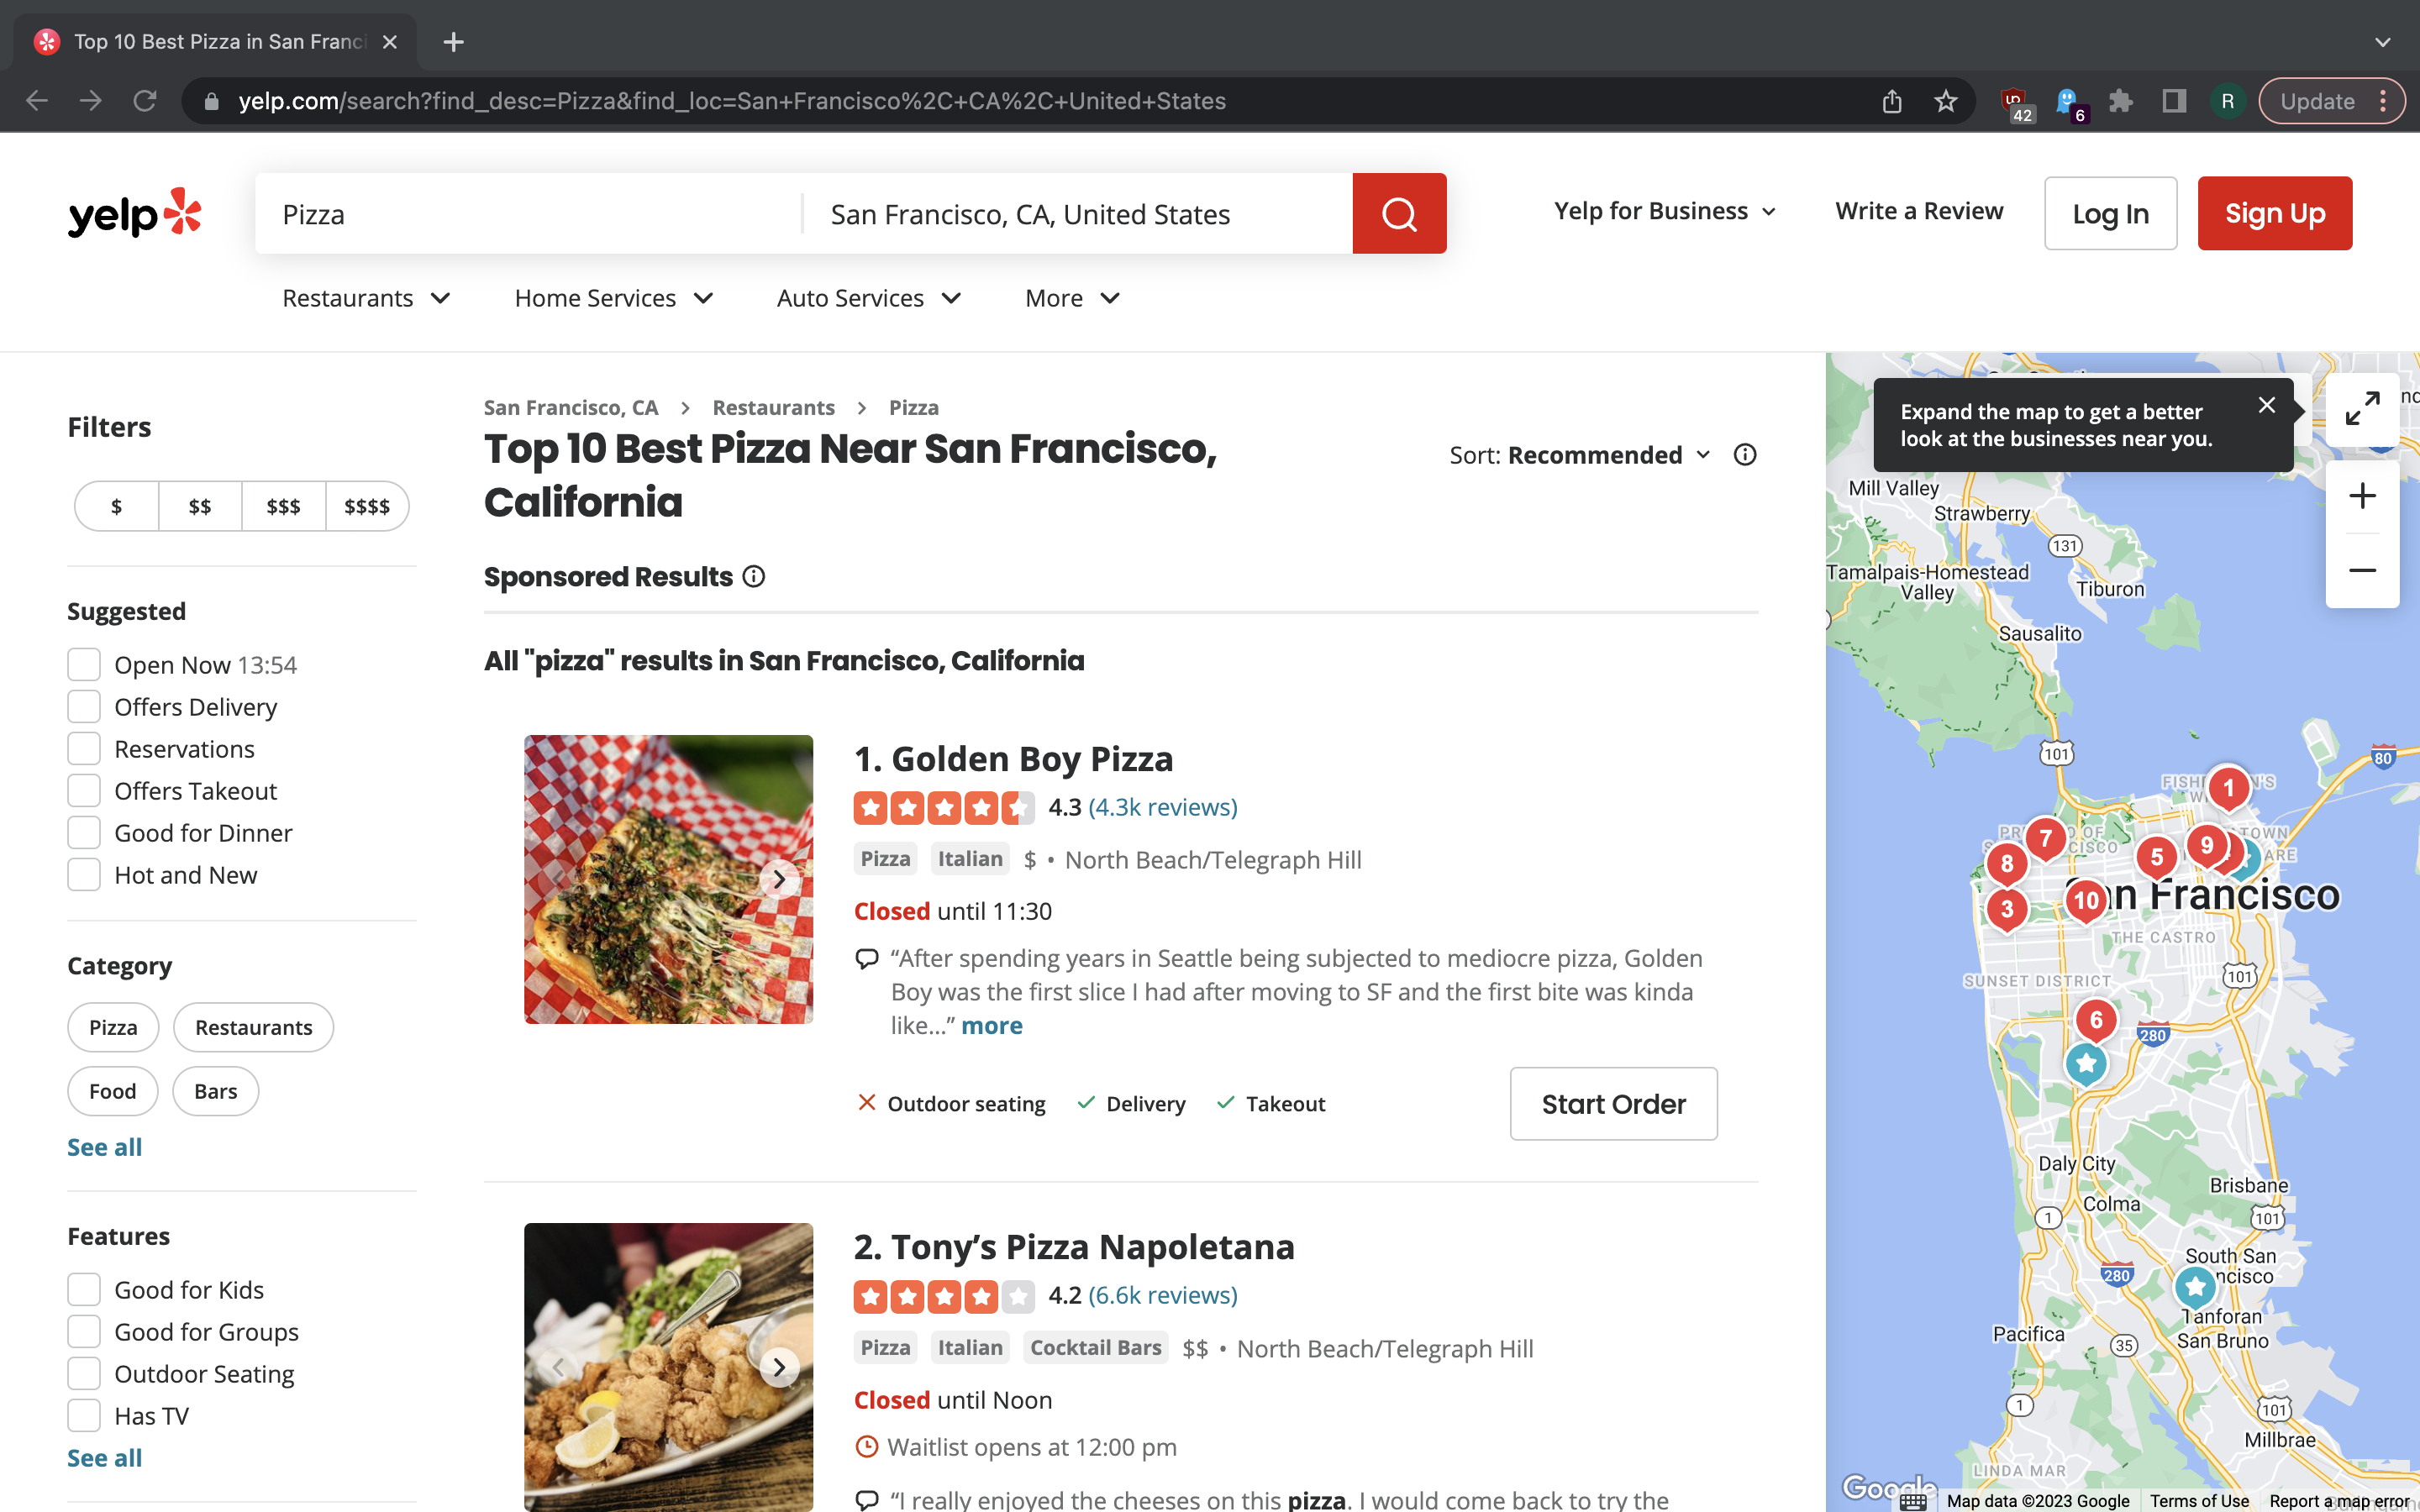Check the Offers Takeout filter
This screenshot has height=1512, width=2420.
(84, 791)
